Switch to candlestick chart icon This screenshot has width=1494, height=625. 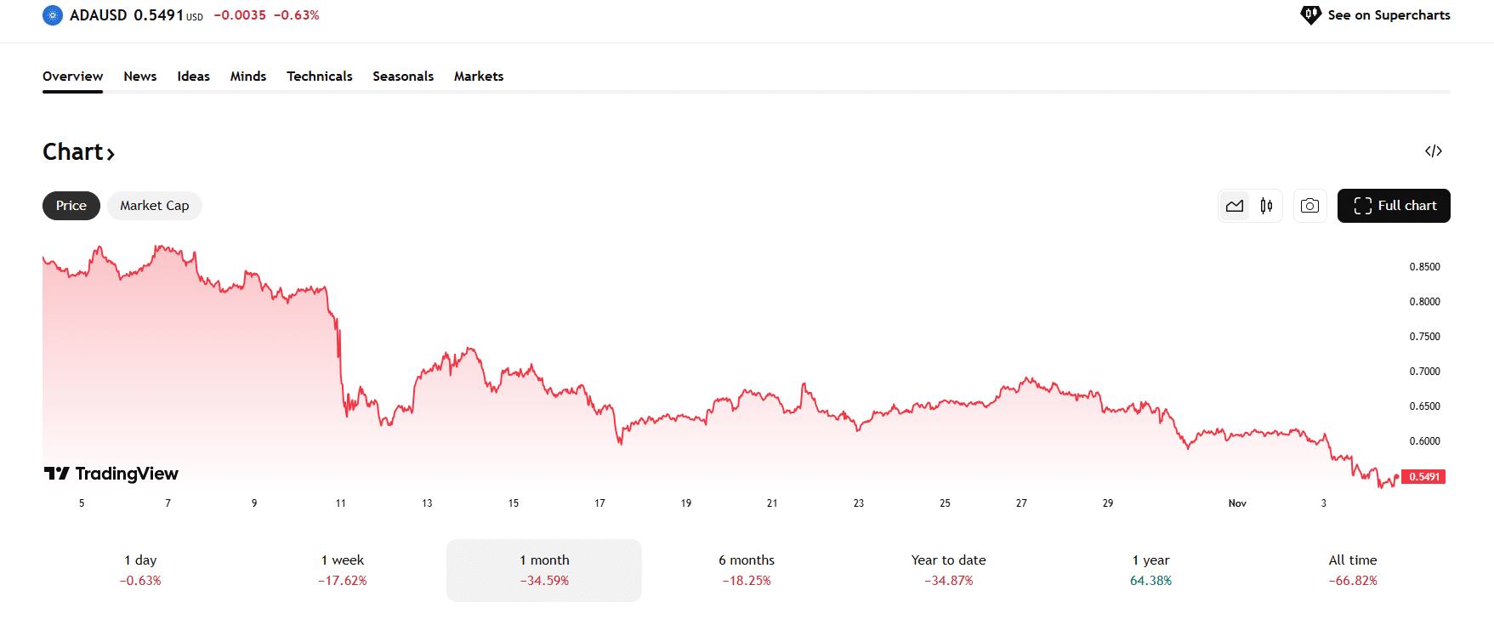1266,206
